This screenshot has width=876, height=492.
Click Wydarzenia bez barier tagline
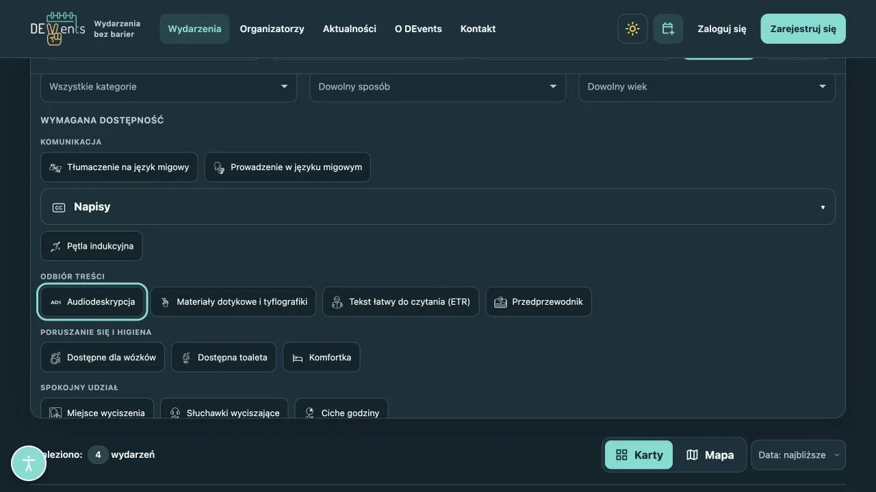click(x=117, y=29)
